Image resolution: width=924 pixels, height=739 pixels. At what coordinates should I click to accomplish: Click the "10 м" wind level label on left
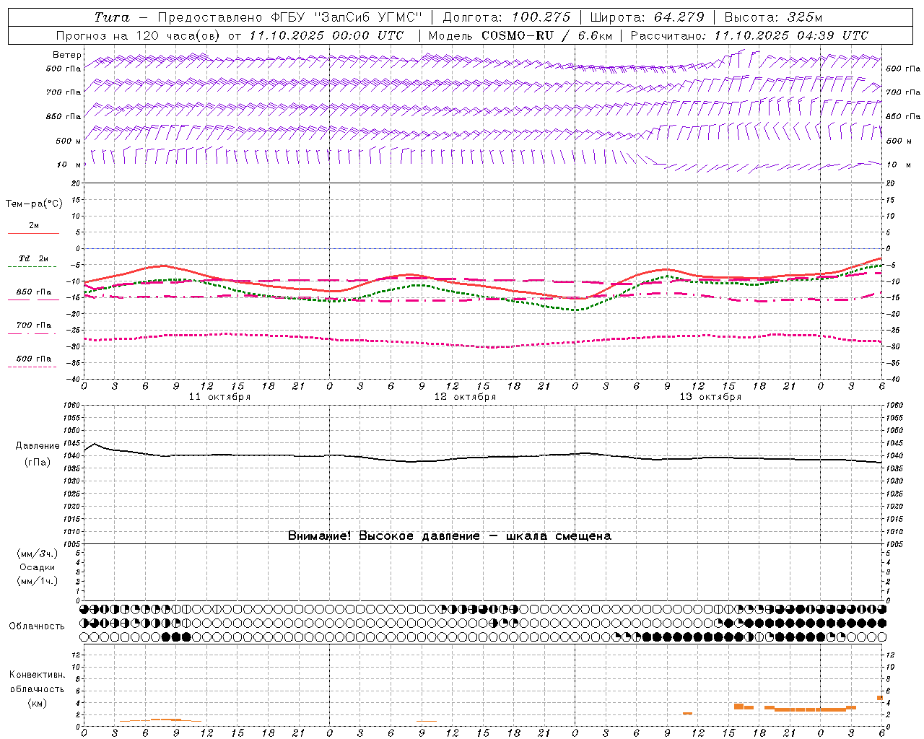tap(69, 165)
